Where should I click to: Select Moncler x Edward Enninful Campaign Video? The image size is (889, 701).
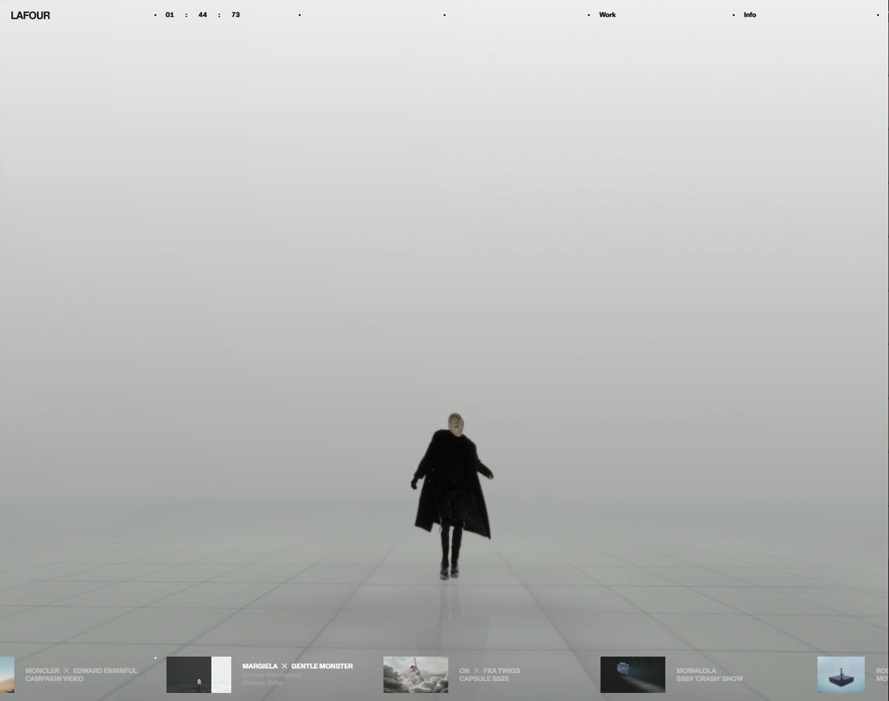(x=81, y=674)
